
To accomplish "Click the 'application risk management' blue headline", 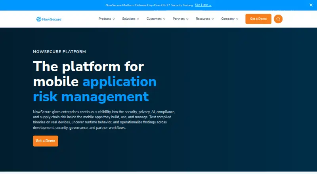I will click(95, 89).
